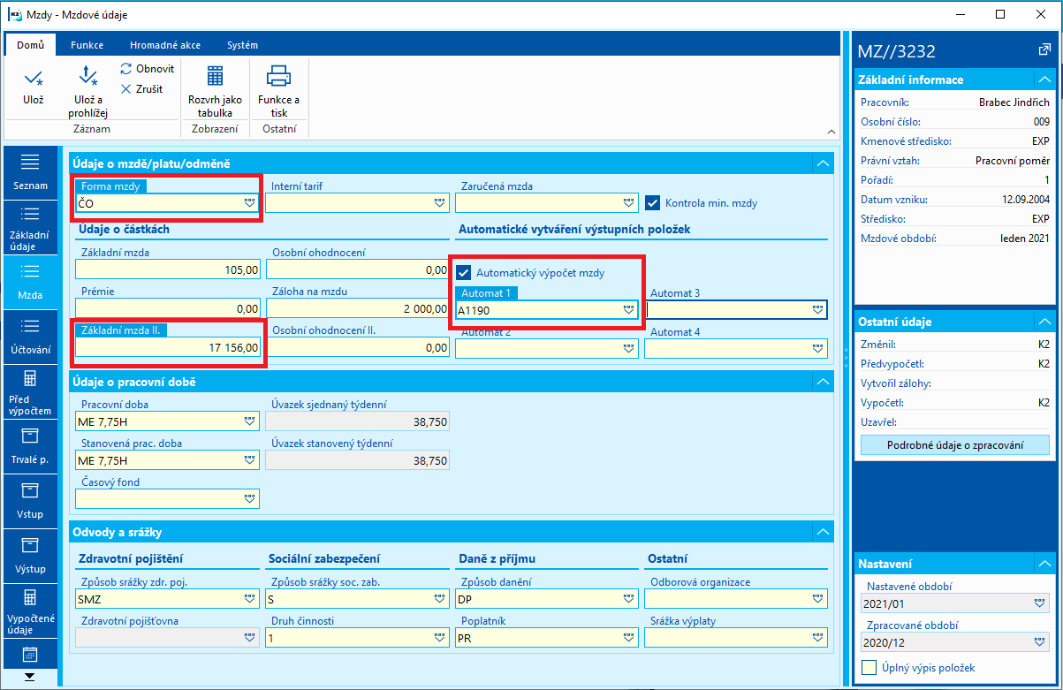
Task: Collapse the Odvody a srážky section
Action: [823, 532]
